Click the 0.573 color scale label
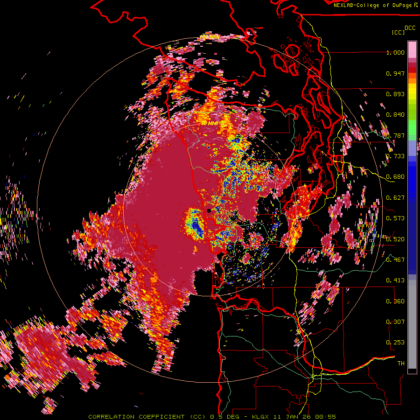 (395, 218)
